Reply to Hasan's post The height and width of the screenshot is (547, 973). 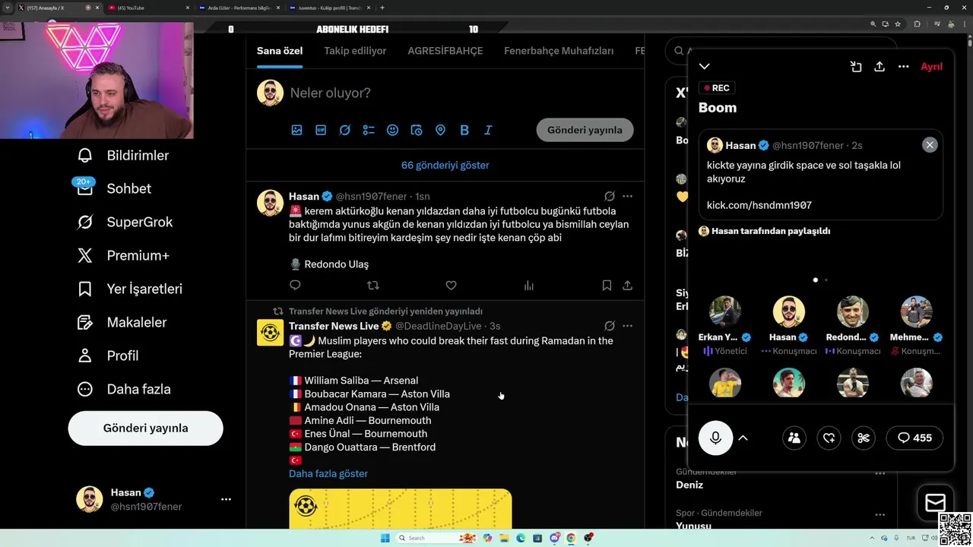[295, 286]
